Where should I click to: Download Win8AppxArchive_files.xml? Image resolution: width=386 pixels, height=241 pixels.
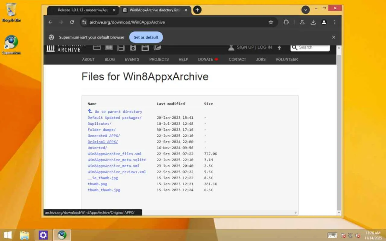115,154
